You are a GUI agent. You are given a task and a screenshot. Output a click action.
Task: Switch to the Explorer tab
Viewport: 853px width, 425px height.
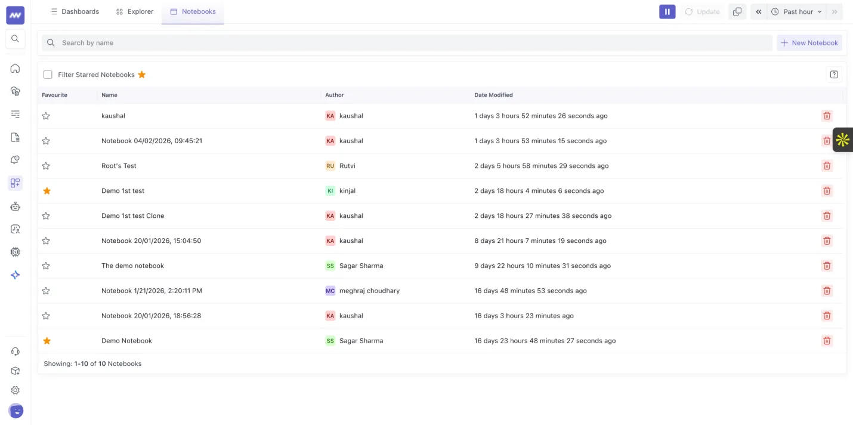tap(135, 11)
